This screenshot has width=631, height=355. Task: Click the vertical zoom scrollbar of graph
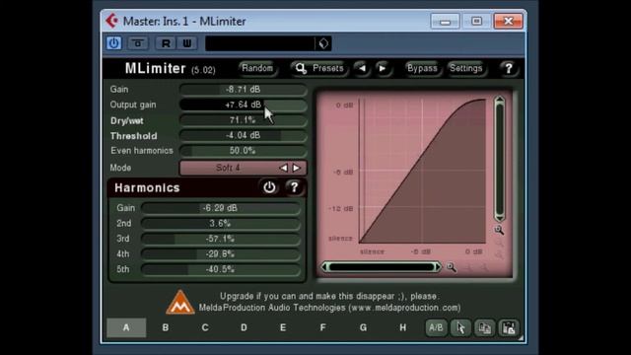[500, 159]
